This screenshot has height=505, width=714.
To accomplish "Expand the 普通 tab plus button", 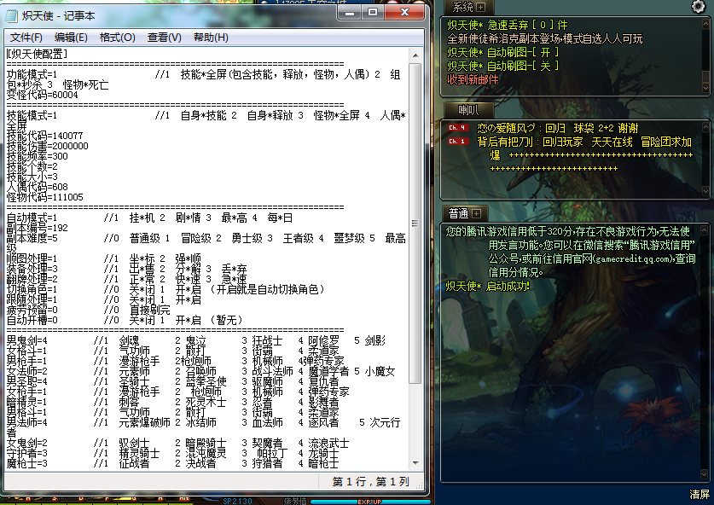I will (x=477, y=213).
